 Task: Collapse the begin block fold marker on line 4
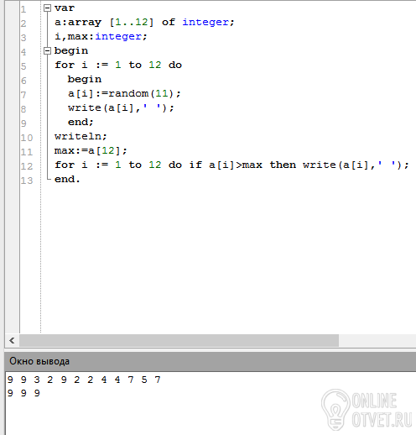(47, 50)
